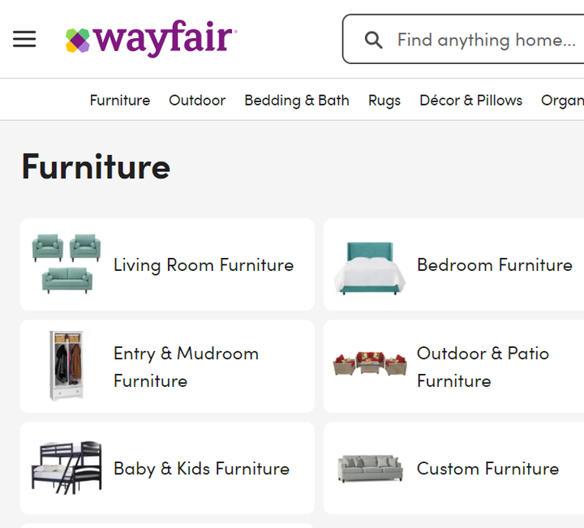
Task: Open the Outdoor navigation menu
Action: click(197, 101)
